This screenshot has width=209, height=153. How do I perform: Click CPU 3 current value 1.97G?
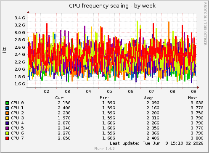coord(64,118)
